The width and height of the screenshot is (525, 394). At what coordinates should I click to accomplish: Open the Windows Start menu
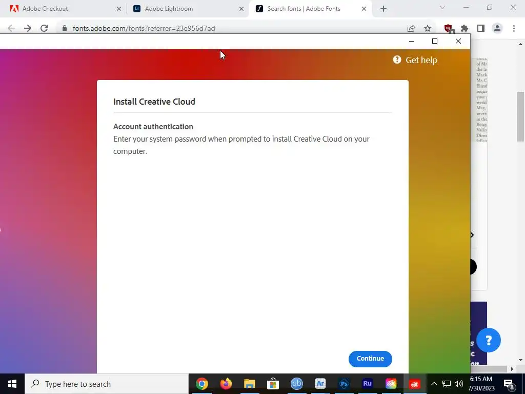(x=12, y=384)
